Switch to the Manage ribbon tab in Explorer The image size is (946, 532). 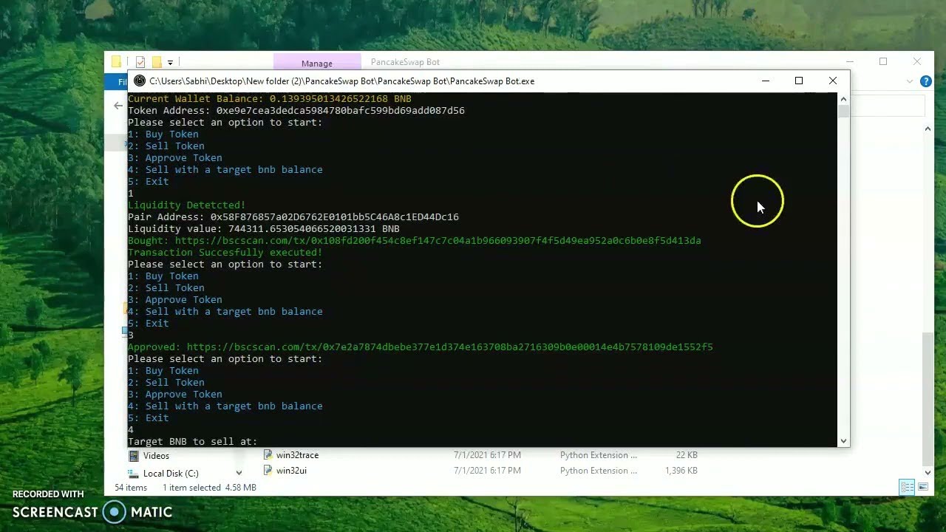[317, 64]
